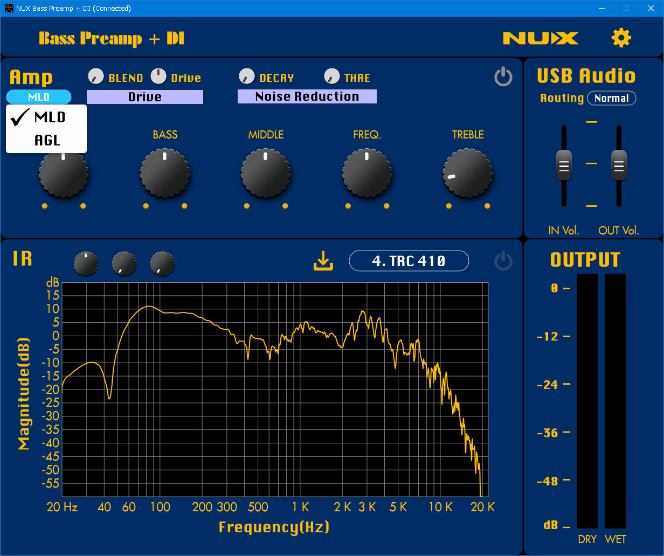Choose AGL from the amp model menu
Viewport: 664px width, 556px height.
click(46, 141)
